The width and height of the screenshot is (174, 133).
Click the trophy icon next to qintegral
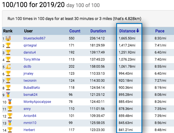tap(8, 45)
